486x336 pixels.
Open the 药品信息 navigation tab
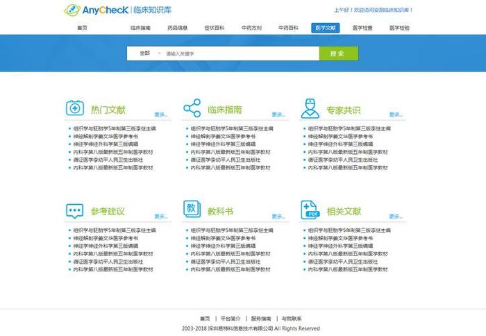click(177, 28)
